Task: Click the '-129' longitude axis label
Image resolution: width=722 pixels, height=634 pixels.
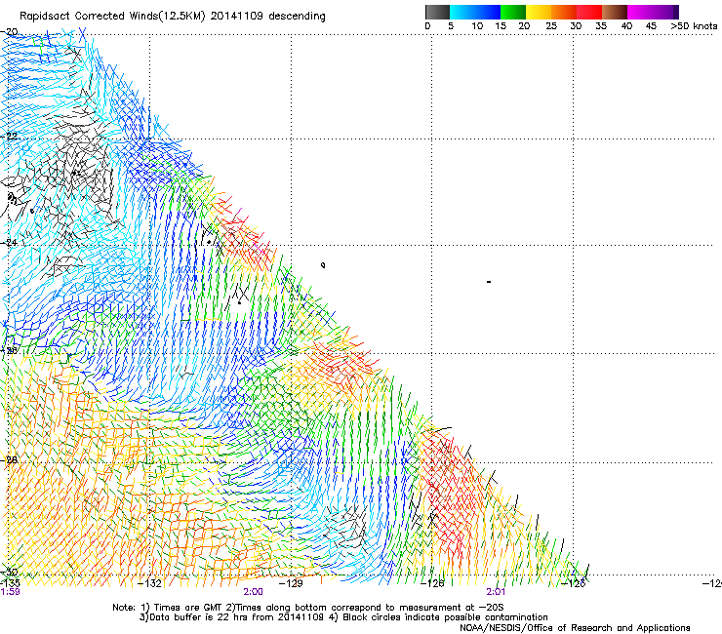Action: (291, 583)
